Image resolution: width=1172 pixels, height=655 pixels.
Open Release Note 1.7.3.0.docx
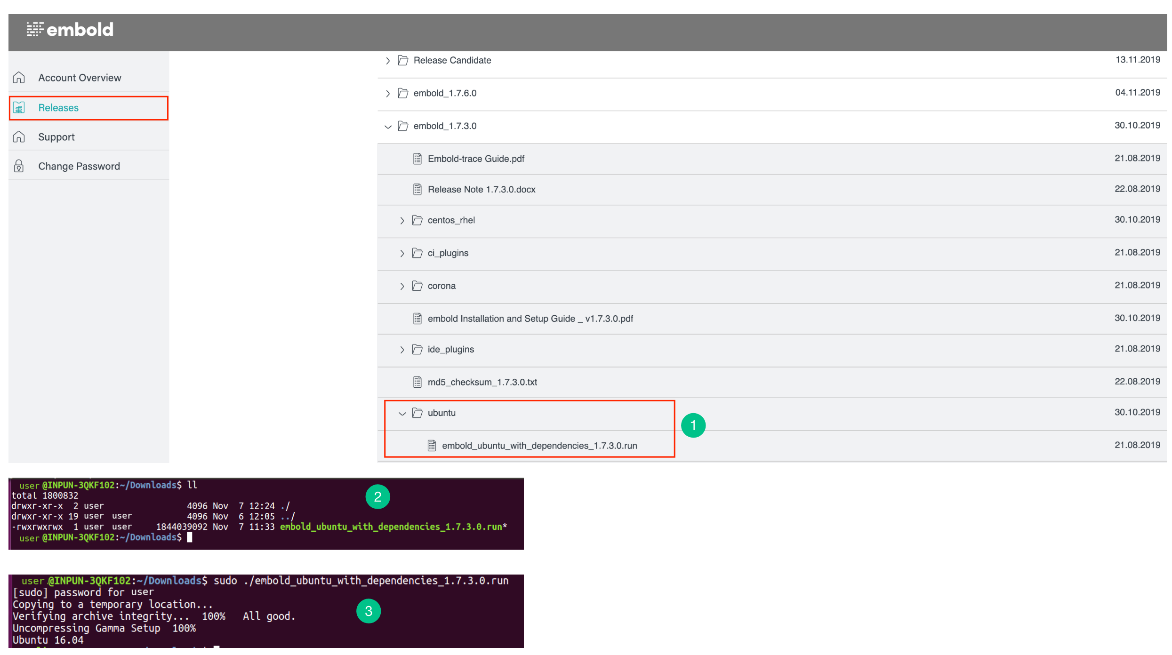point(482,190)
